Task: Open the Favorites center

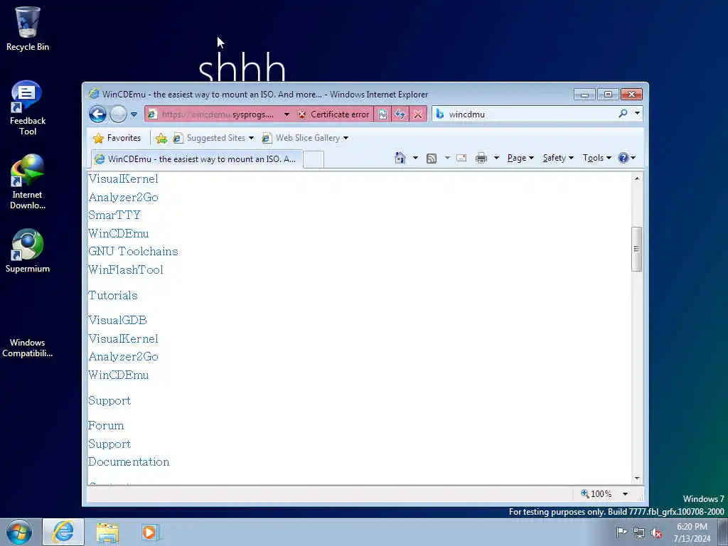Action: point(117,138)
